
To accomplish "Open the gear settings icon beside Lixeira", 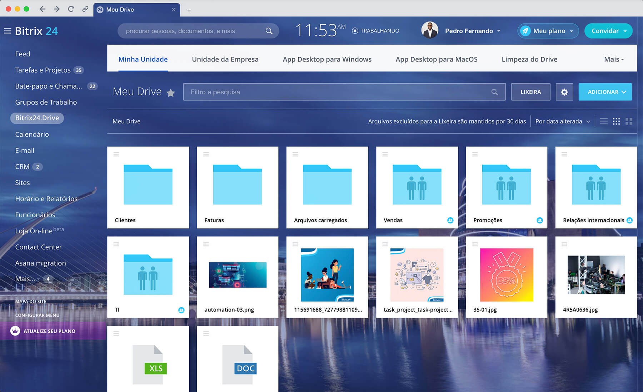I will (x=564, y=92).
